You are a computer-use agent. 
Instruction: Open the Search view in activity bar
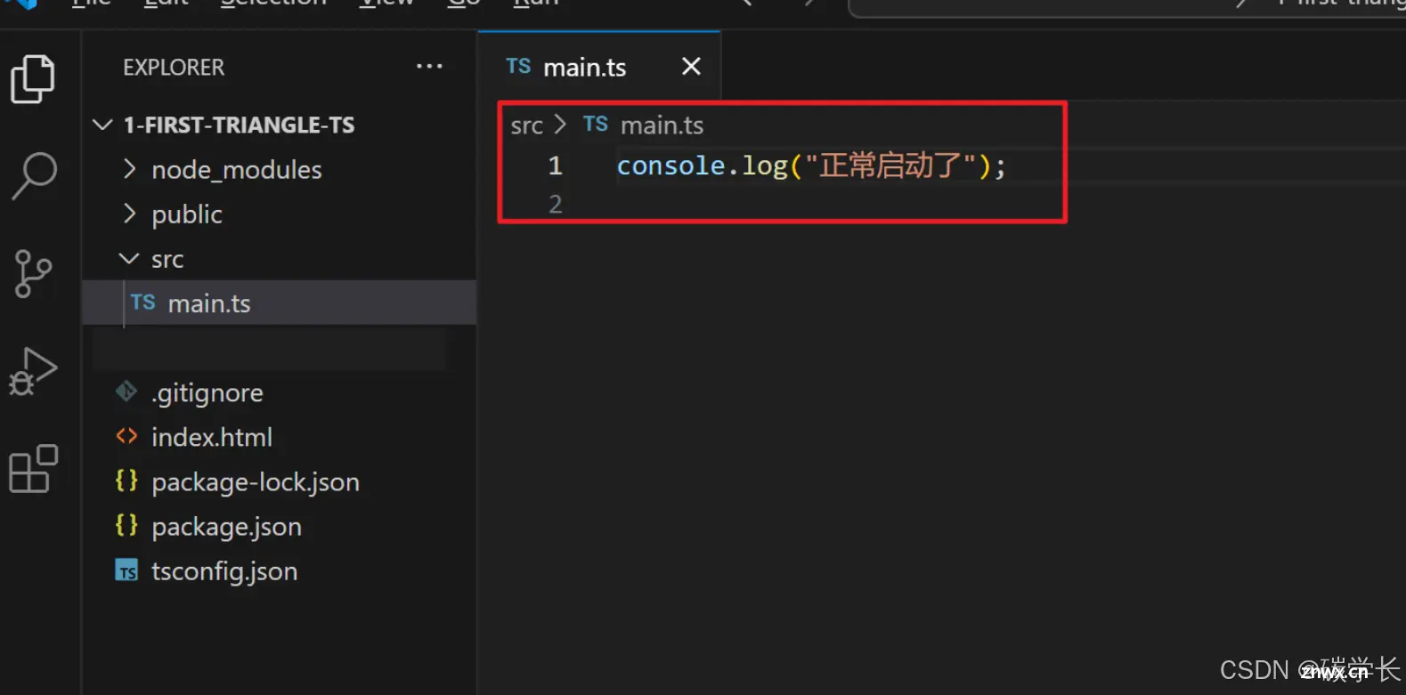tap(35, 176)
